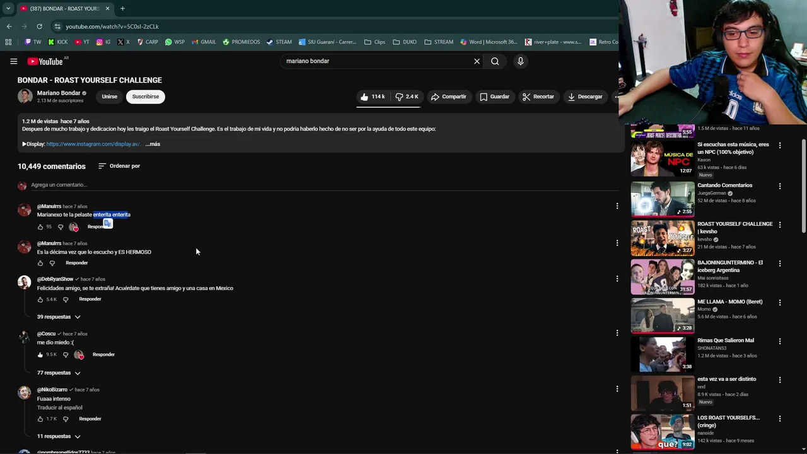
Task: Reply to the Coscu comment
Action: click(x=103, y=354)
